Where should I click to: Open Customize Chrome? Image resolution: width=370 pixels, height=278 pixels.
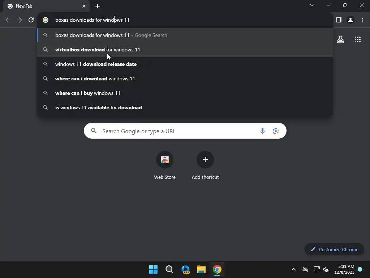click(334, 249)
